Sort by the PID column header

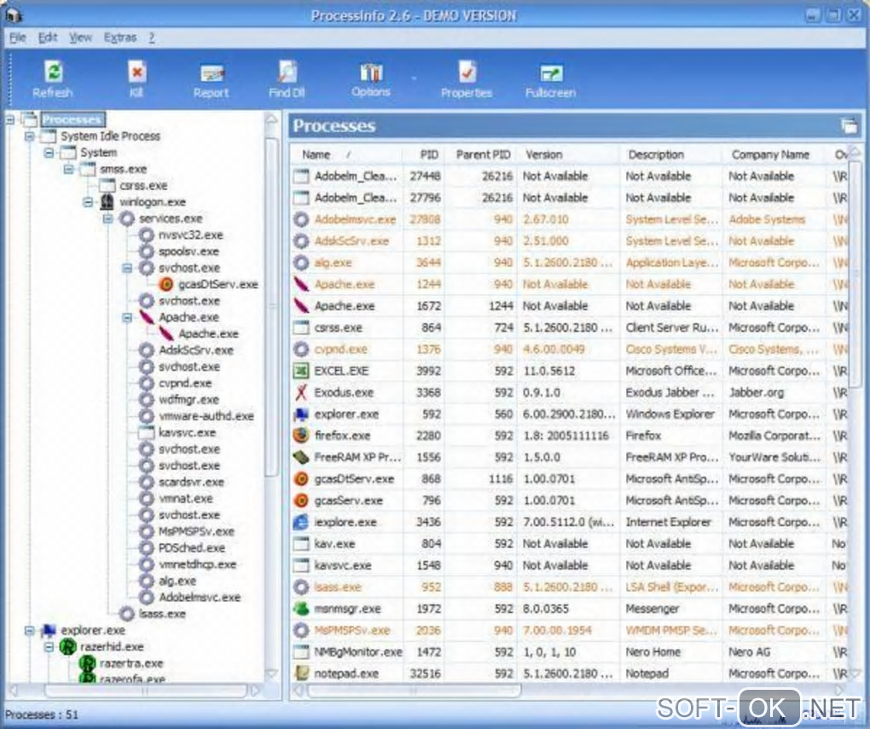425,155
